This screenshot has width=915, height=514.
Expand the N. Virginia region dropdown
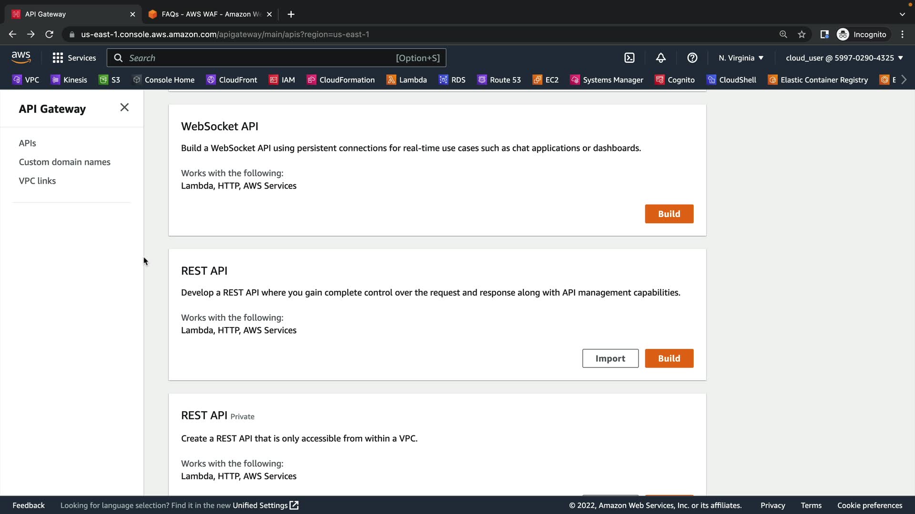[x=741, y=58]
